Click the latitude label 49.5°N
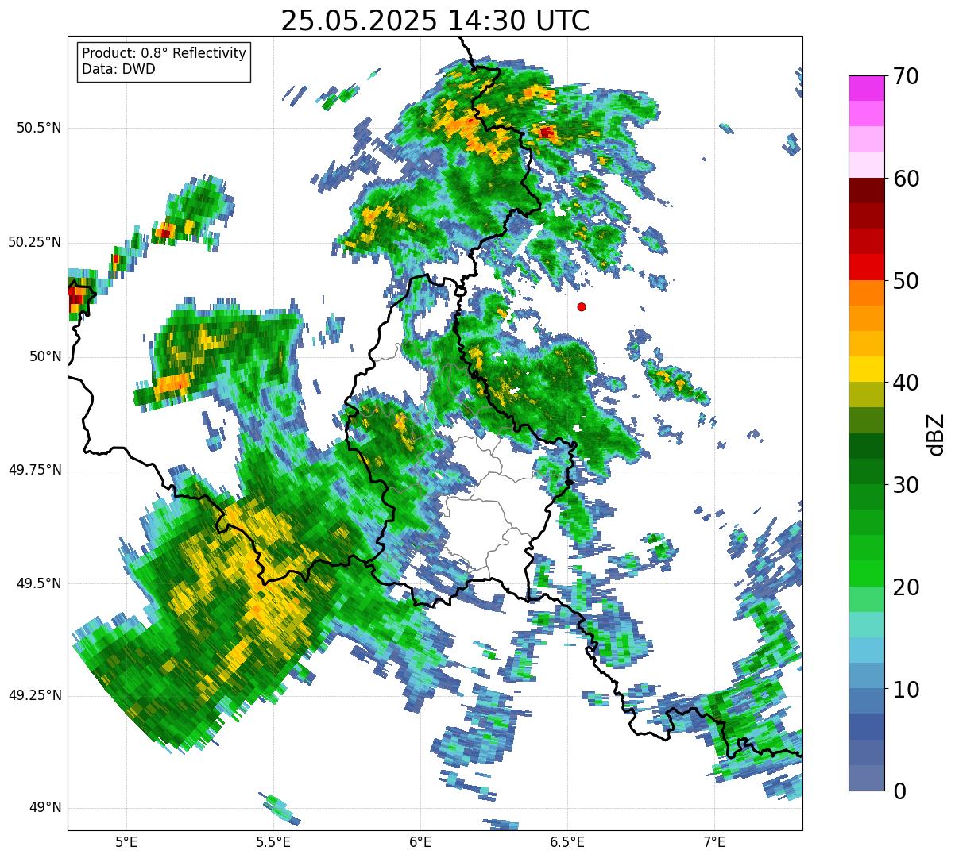955x858 pixels. [x=39, y=583]
